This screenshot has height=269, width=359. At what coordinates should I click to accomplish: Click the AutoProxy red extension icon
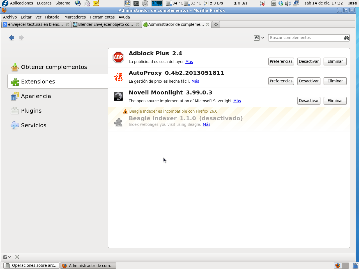click(x=118, y=77)
